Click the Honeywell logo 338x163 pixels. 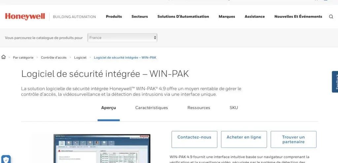point(25,16)
